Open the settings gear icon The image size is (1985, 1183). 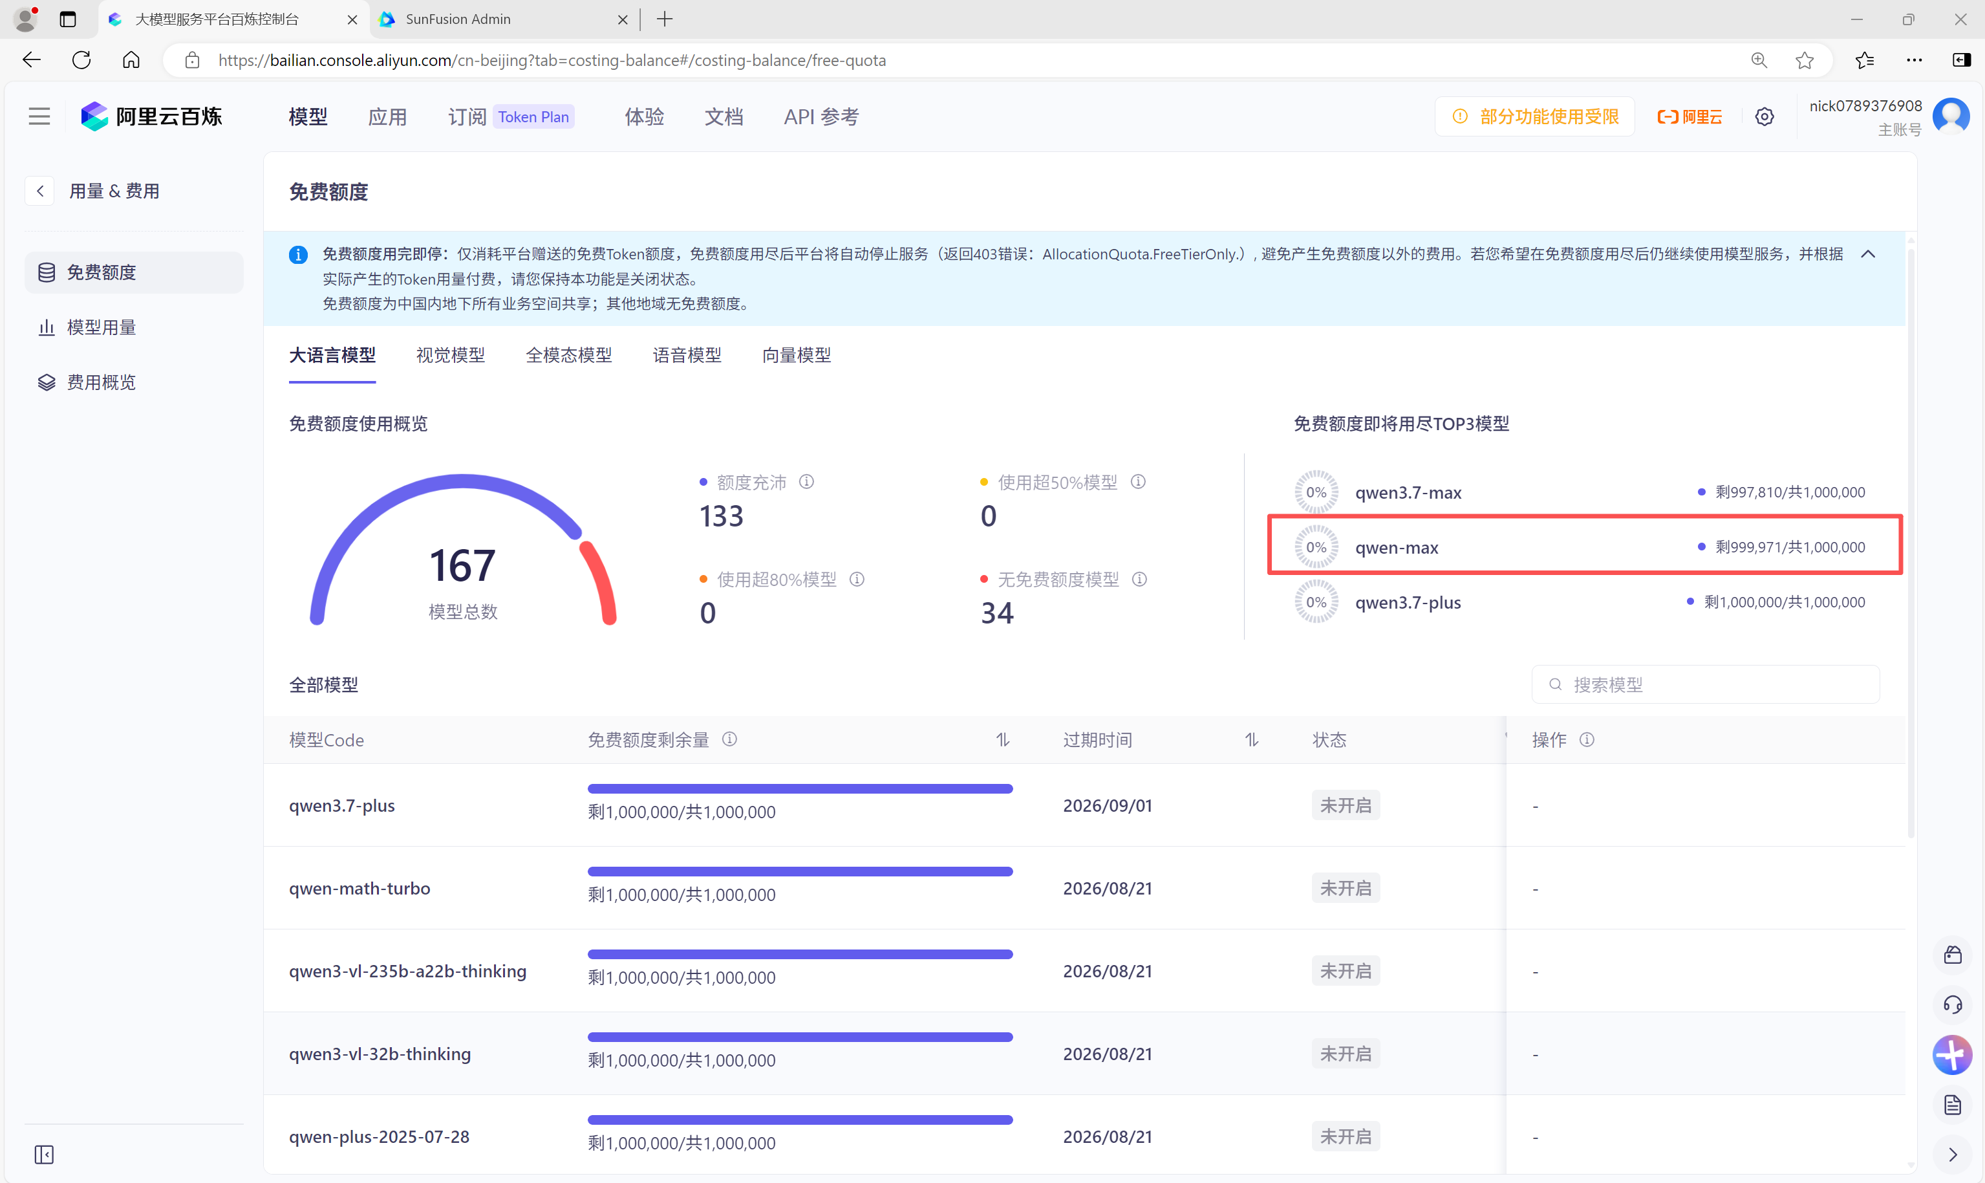click(x=1765, y=117)
